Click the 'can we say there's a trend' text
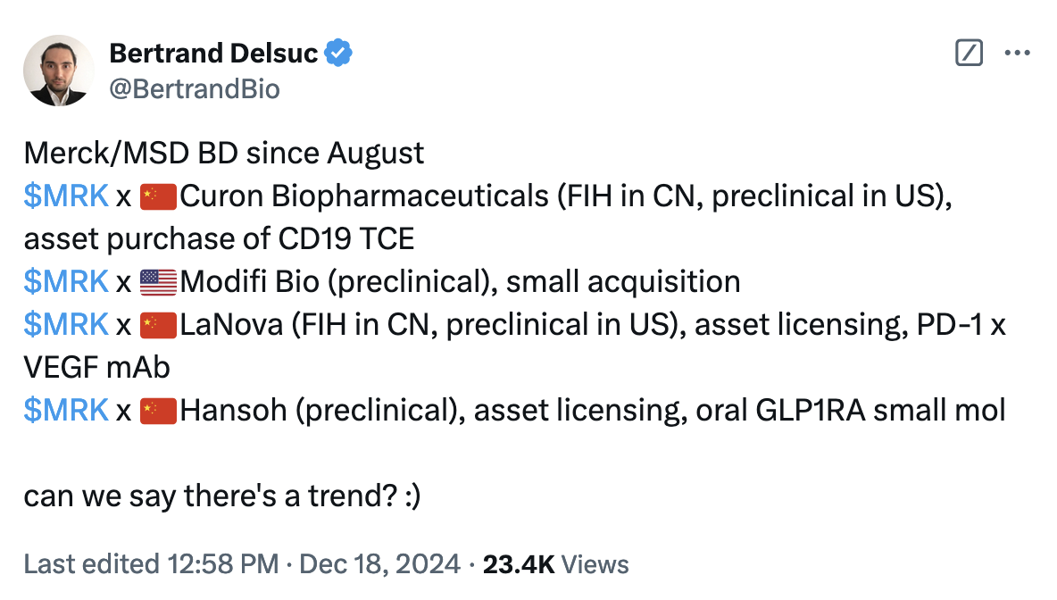The height and width of the screenshot is (600, 1057). [x=221, y=496]
